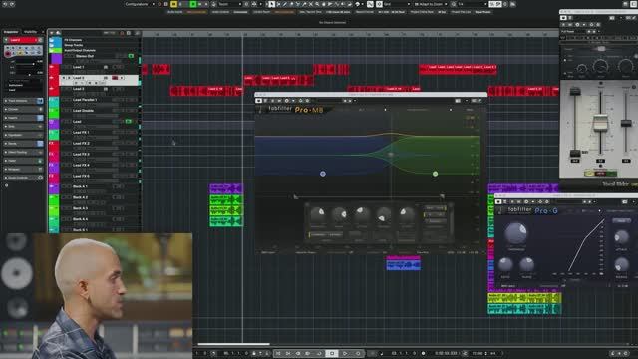Toggle the Fader section indicator in inspector

tap(40, 161)
